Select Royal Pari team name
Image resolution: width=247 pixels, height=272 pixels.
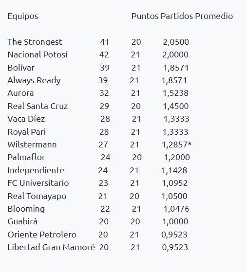tap(27, 132)
